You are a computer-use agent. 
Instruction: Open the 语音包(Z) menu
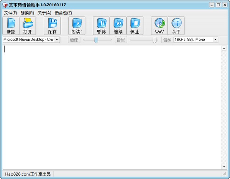(63, 13)
